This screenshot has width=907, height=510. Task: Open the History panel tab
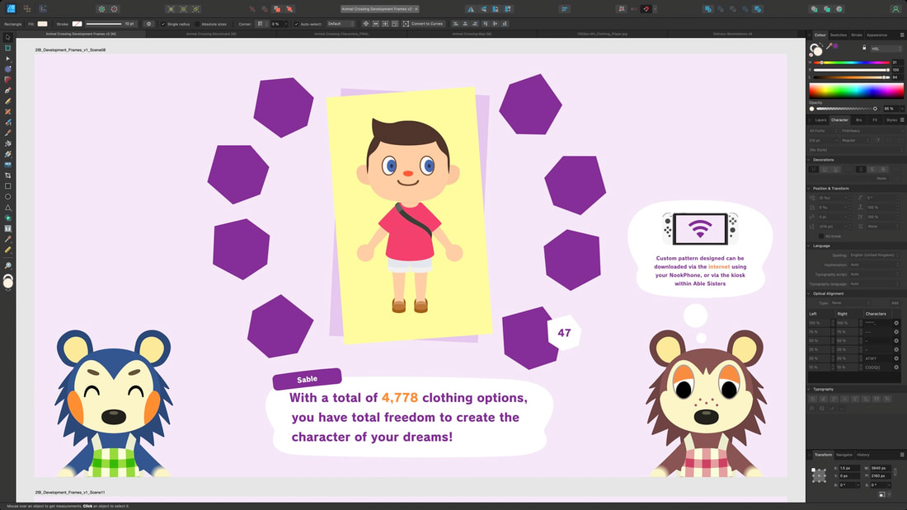pos(863,455)
